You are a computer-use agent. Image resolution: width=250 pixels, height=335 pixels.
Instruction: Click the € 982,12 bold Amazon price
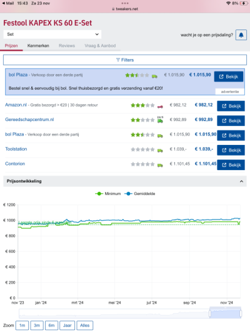pyautogui.click(x=204, y=105)
